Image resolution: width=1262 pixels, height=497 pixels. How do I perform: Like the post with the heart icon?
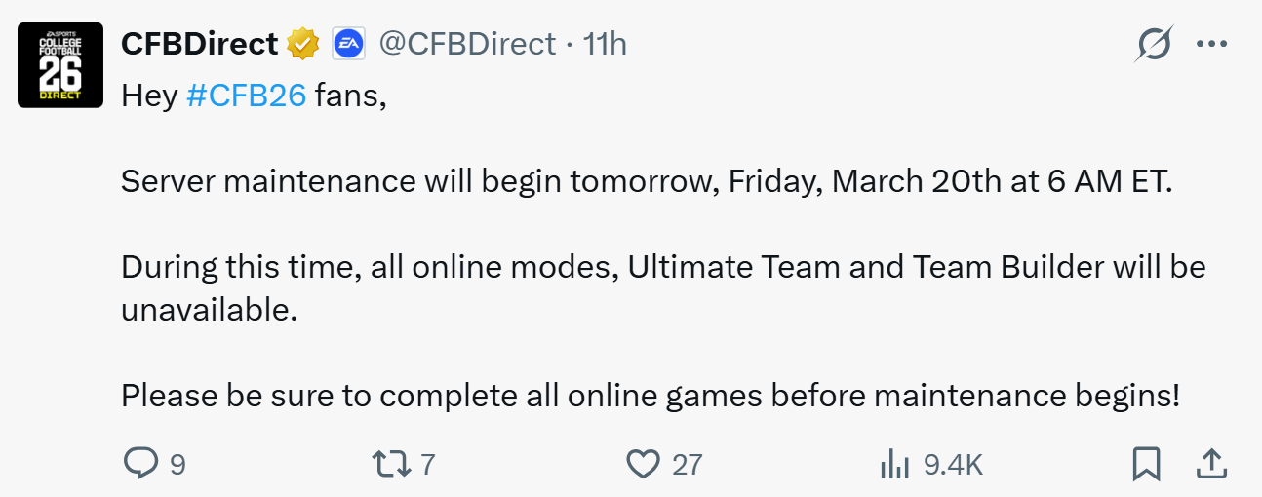(643, 464)
